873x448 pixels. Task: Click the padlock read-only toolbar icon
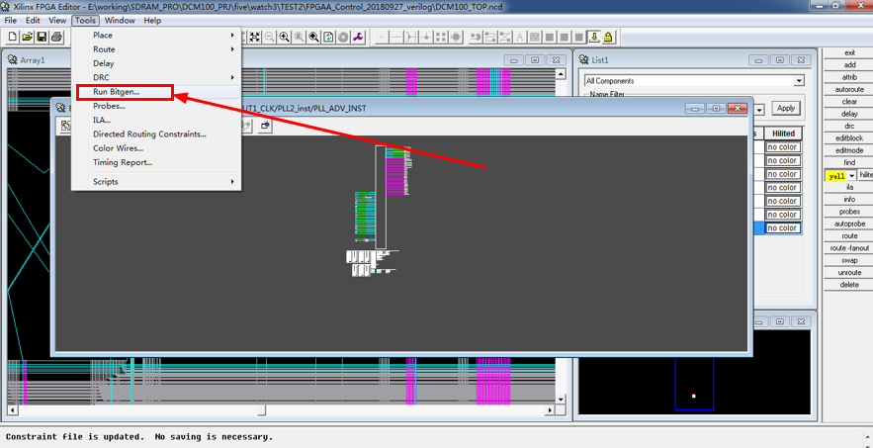608,38
